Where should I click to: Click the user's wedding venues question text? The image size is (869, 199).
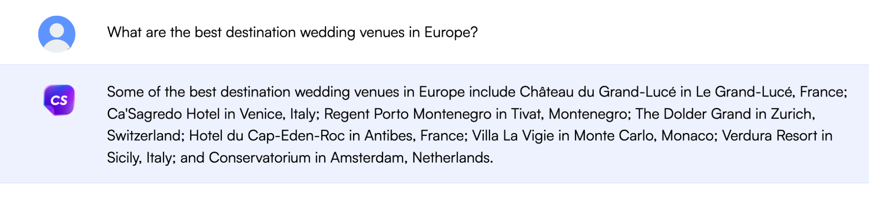(x=292, y=32)
